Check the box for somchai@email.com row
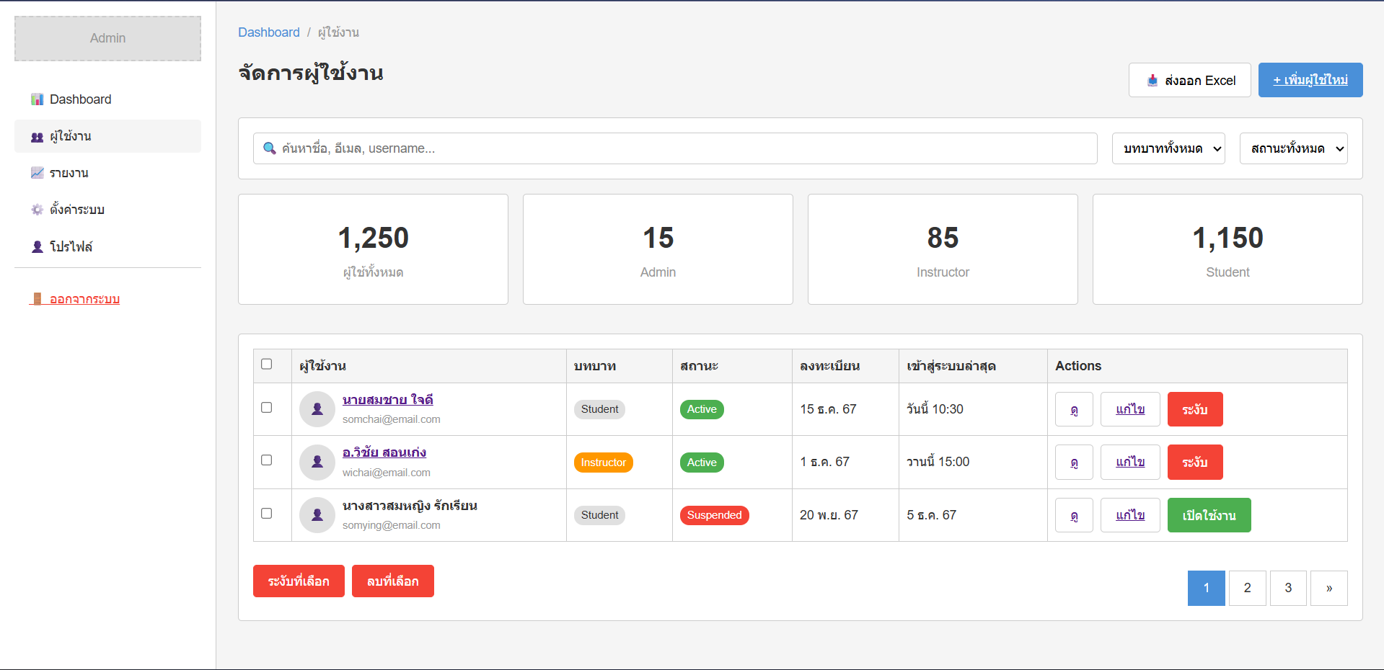The height and width of the screenshot is (670, 1384). coord(266,408)
